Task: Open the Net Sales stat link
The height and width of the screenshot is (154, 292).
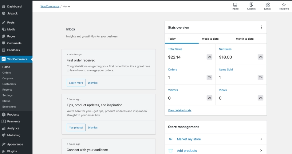Action: coord(225,49)
